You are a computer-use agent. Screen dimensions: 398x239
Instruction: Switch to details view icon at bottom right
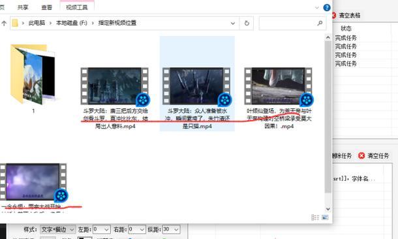315,217
